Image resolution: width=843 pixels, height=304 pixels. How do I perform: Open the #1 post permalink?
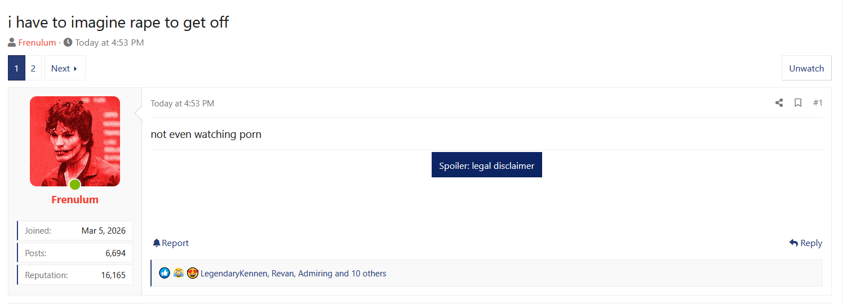[x=818, y=102]
